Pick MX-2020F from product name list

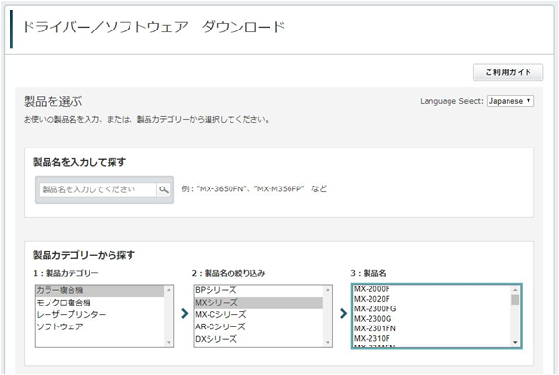click(x=431, y=299)
